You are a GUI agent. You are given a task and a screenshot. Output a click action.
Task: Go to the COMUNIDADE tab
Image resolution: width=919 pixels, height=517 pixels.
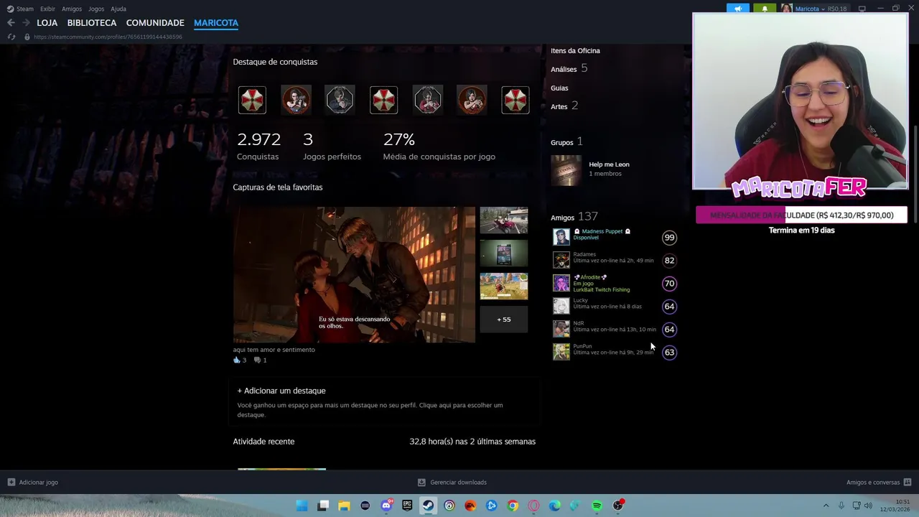155,23
